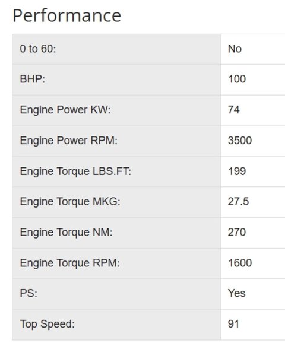Select the BHP label cell

[x=116, y=80]
